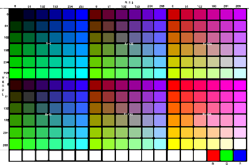Click the bottom blue swatch labeled B
The image size is (249, 166).
pyautogui.click(x=240, y=156)
